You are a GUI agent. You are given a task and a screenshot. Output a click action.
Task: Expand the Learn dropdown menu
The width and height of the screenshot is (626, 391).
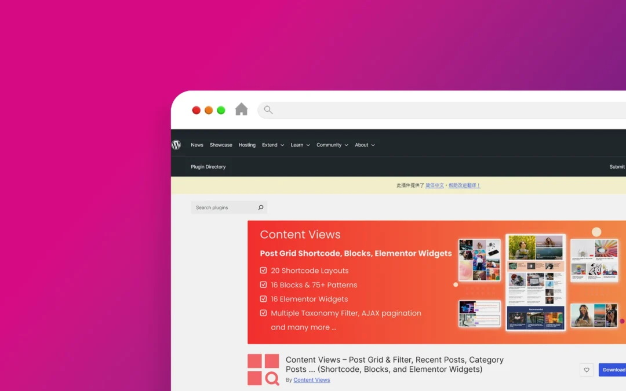pos(300,145)
